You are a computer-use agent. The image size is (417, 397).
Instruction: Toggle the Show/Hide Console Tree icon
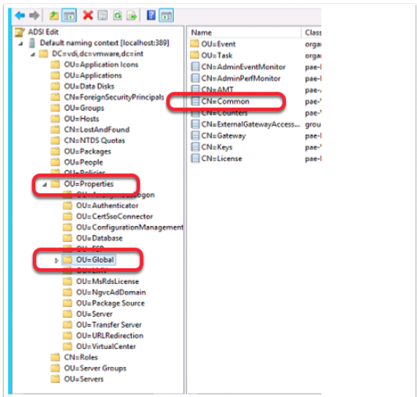click(69, 15)
